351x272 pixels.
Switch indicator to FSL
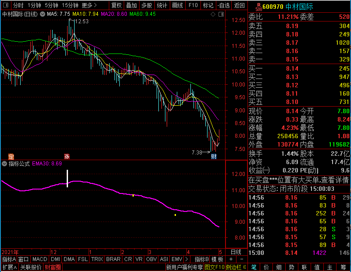(x=83, y=259)
